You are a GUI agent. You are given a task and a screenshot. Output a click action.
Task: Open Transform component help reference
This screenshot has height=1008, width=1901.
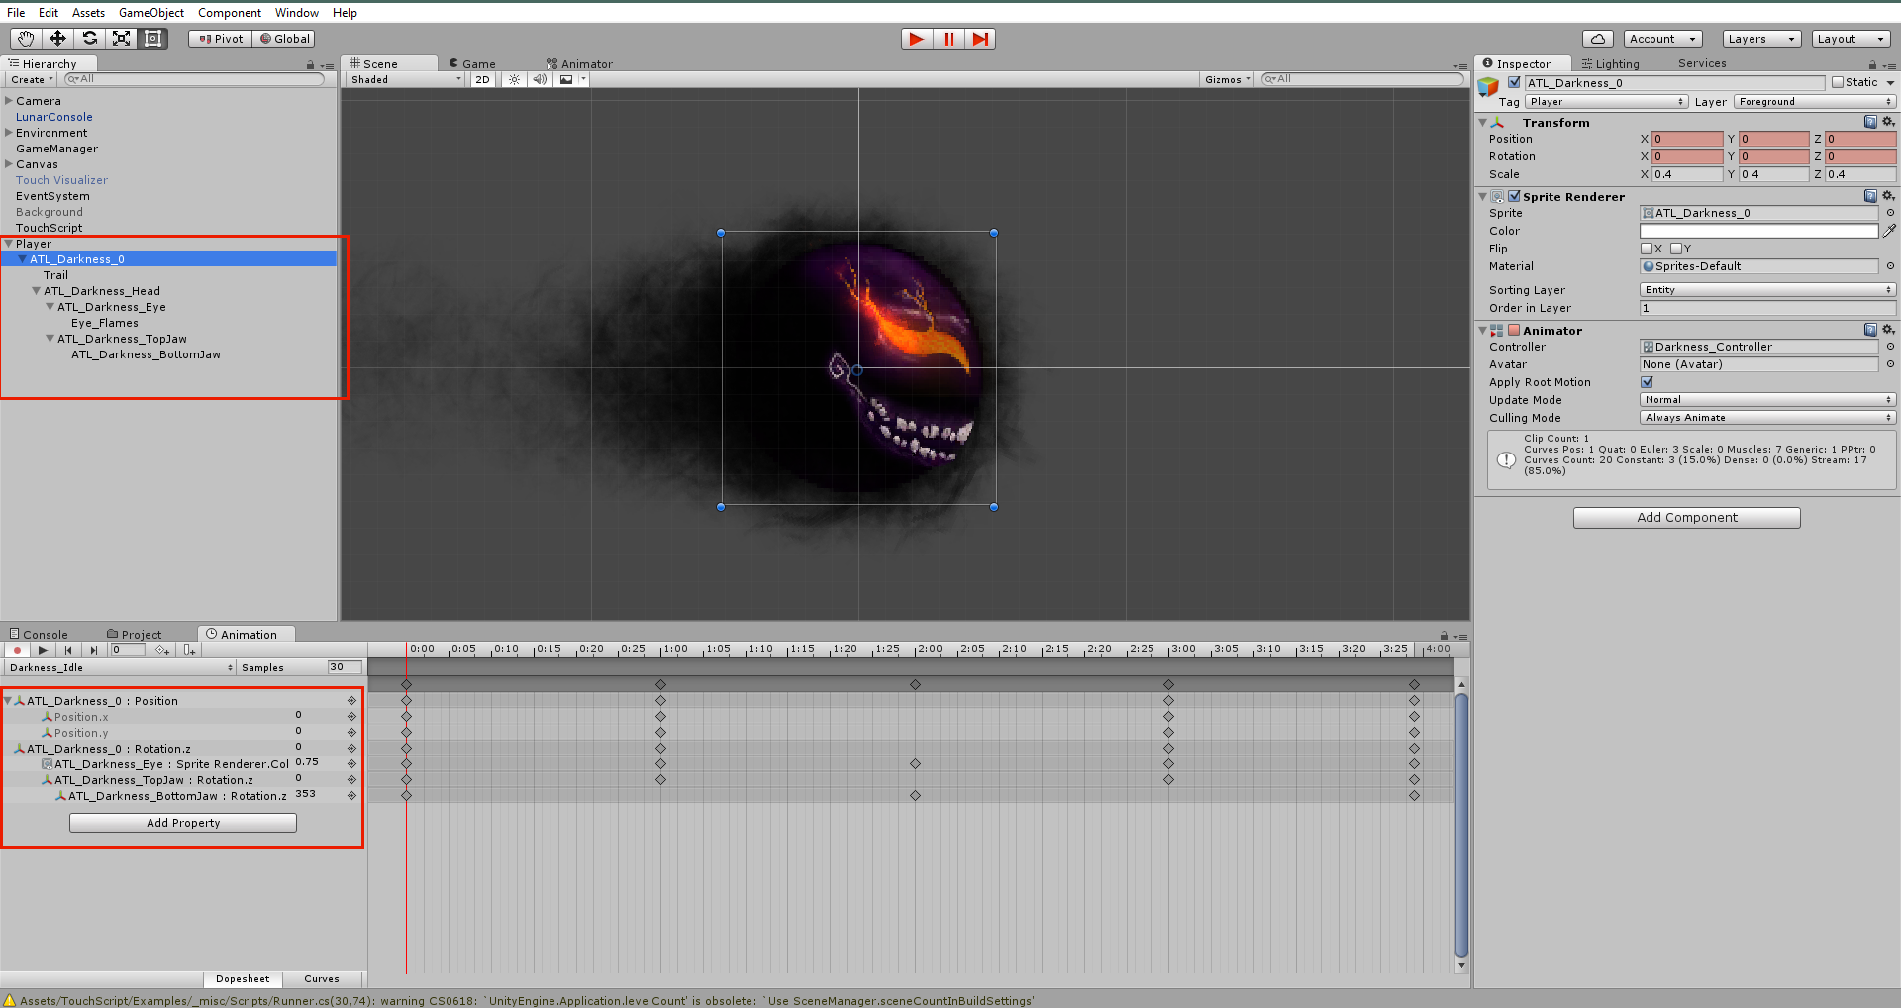(1870, 122)
